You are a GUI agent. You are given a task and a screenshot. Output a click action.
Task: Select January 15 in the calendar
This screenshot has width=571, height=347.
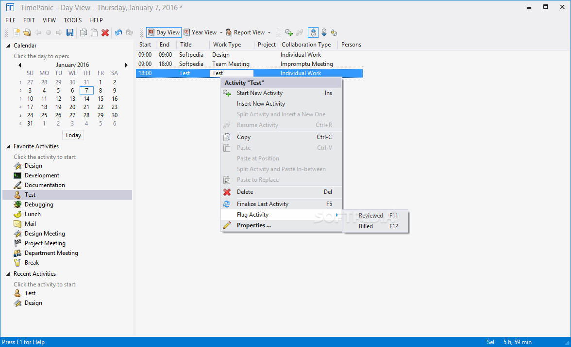coord(101,99)
